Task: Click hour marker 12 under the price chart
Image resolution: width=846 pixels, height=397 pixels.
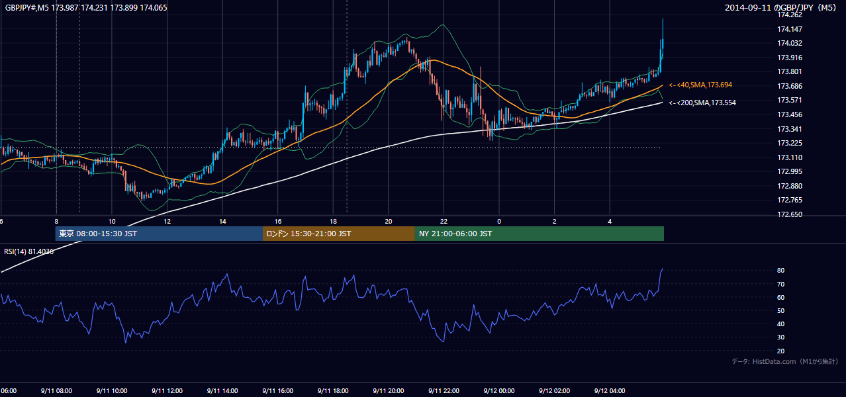Action: 167,221
